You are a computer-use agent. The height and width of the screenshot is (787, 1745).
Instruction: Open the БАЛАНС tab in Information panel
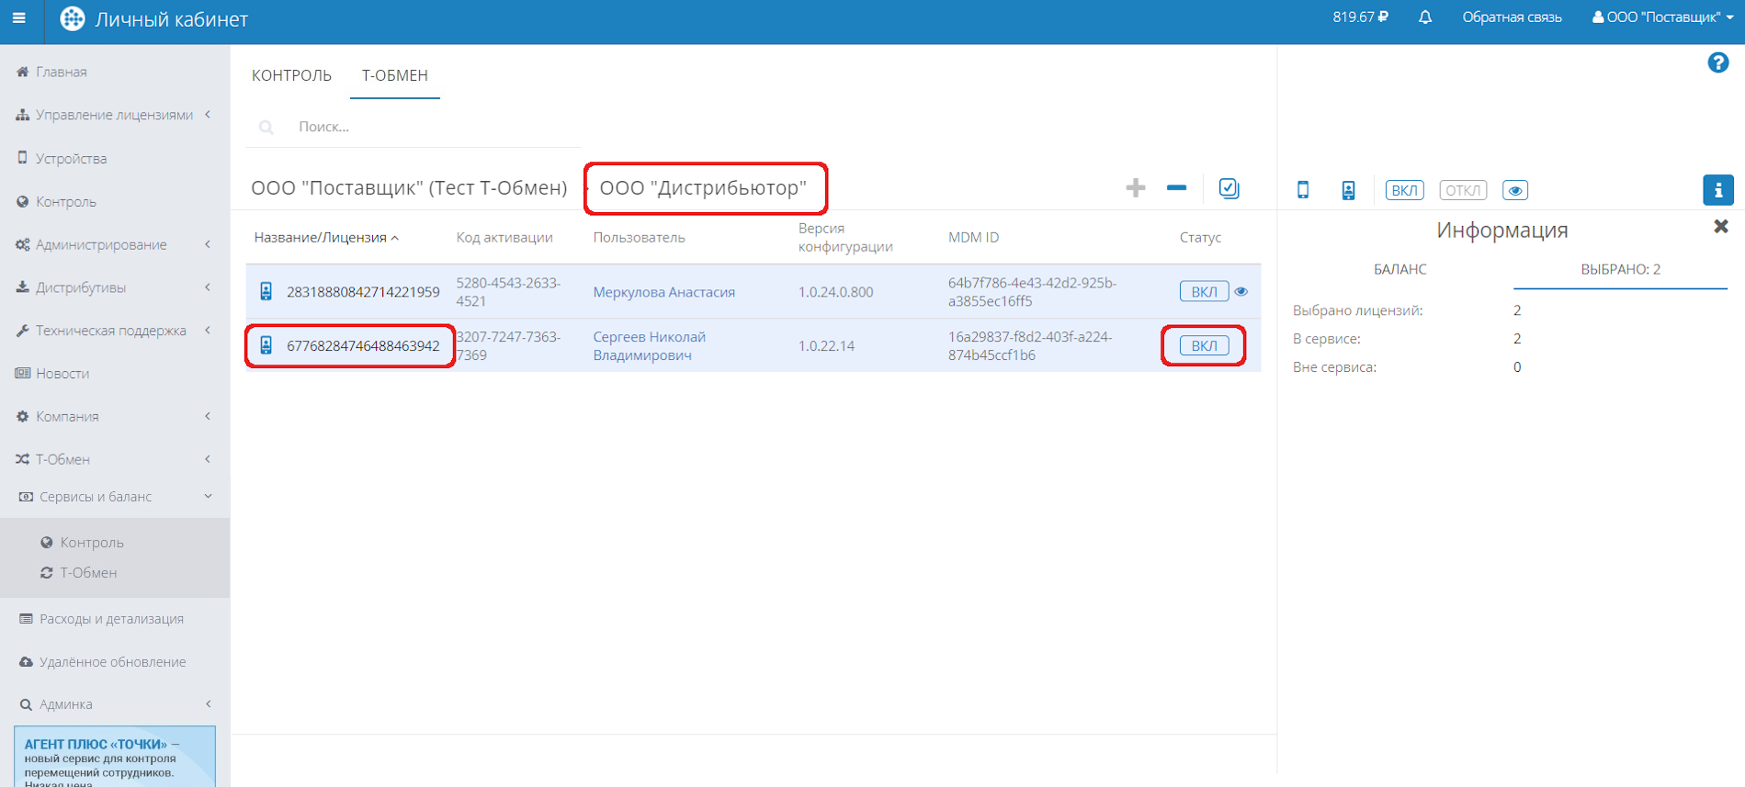(x=1399, y=269)
